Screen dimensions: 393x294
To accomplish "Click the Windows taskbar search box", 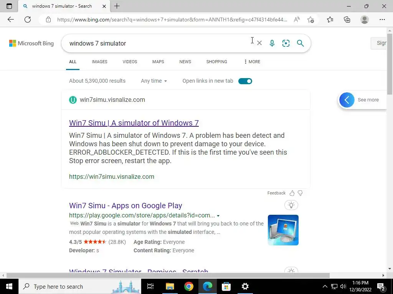I will (x=80, y=286).
